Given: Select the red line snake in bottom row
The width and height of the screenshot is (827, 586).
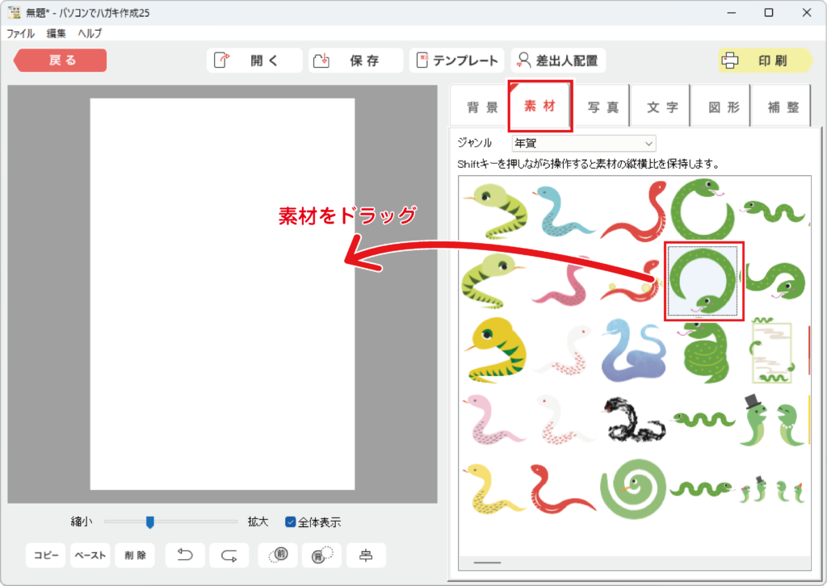Looking at the screenshot, I should point(563,488).
